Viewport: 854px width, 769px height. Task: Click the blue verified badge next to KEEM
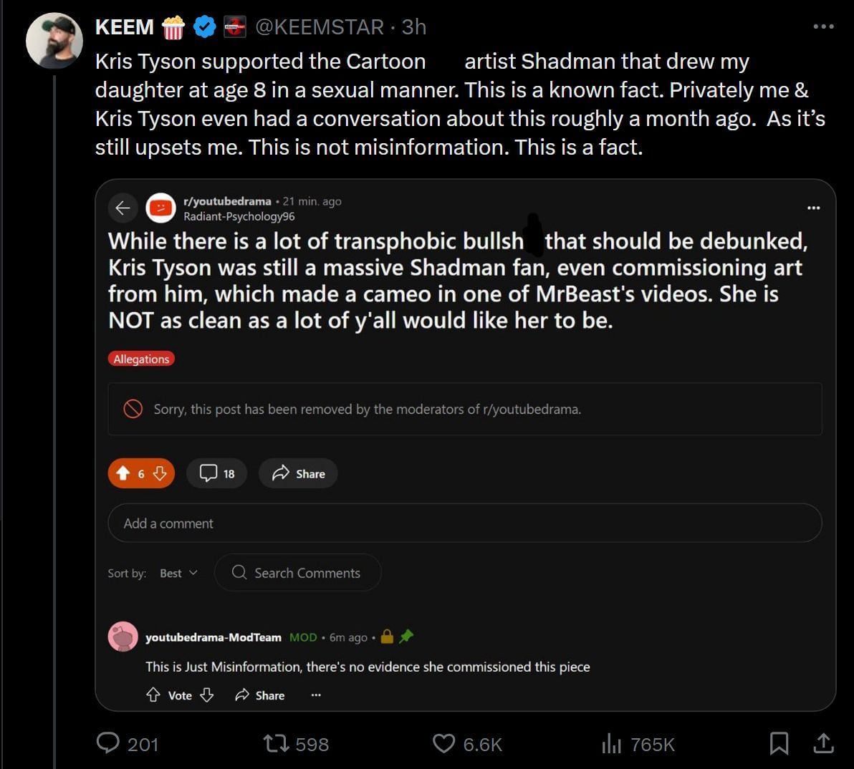205,26
